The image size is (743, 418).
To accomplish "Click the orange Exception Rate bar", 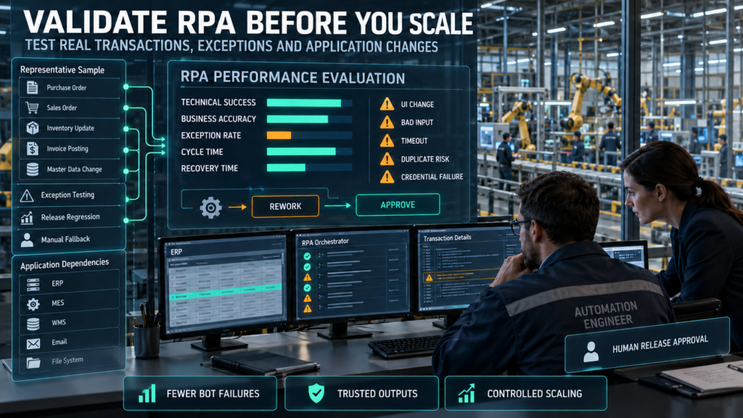I will pos(279,136).
